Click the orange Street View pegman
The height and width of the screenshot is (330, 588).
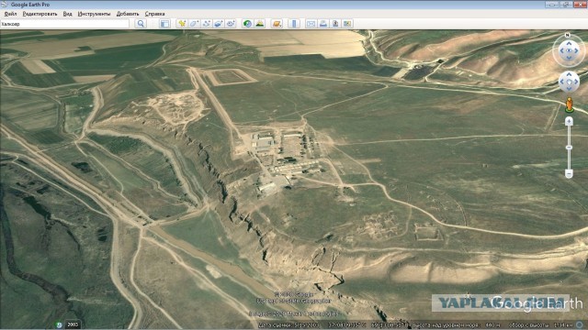pyautogui.click(x=570, y=105)
